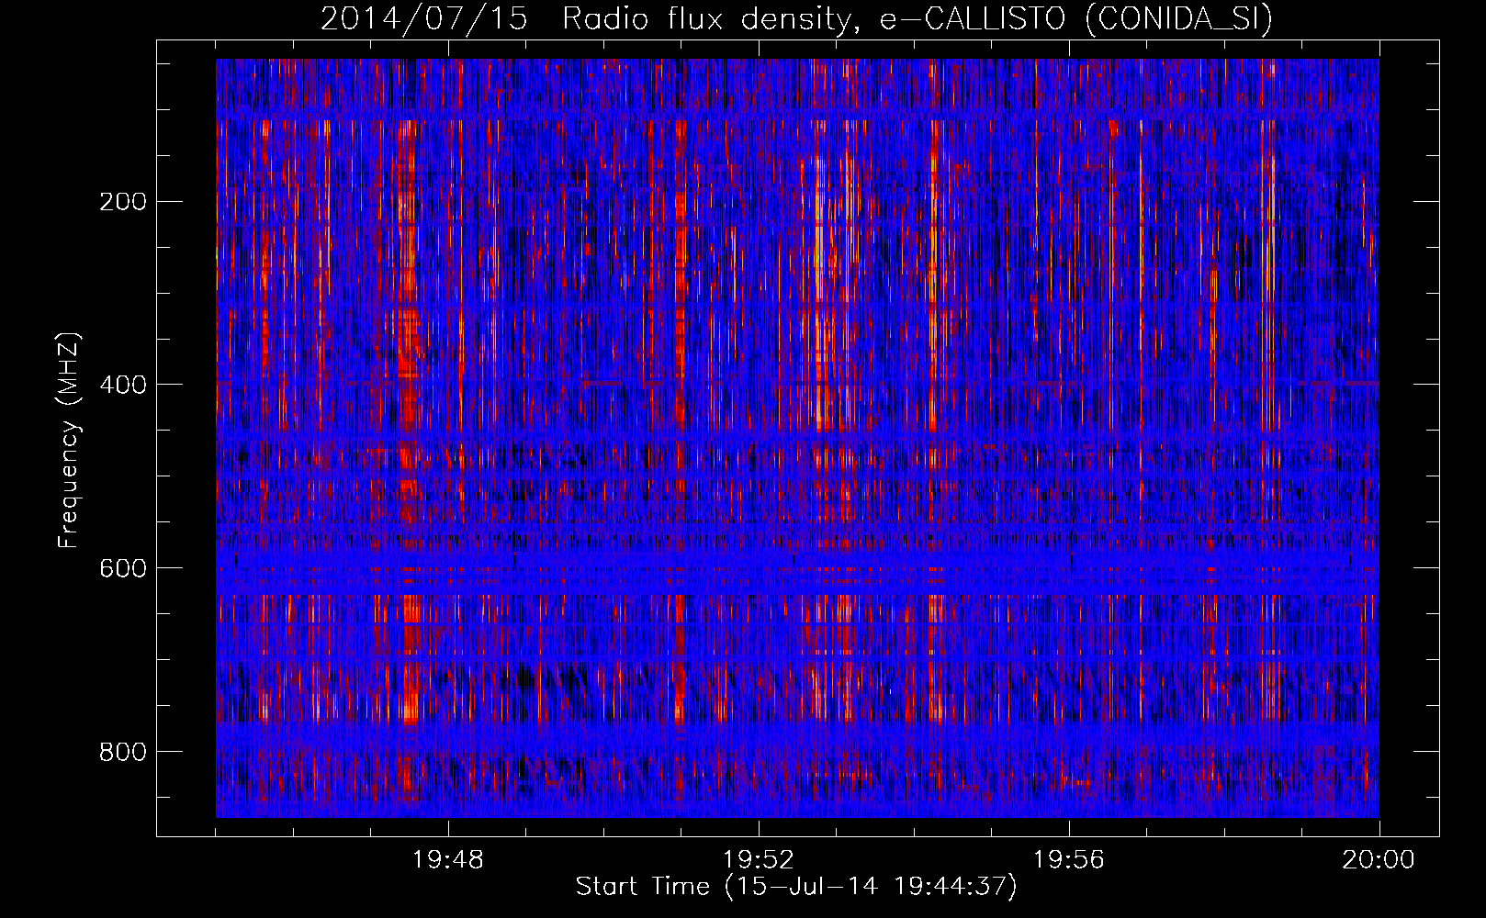Click the 19:52 time tick label

(x=759, y=859)
